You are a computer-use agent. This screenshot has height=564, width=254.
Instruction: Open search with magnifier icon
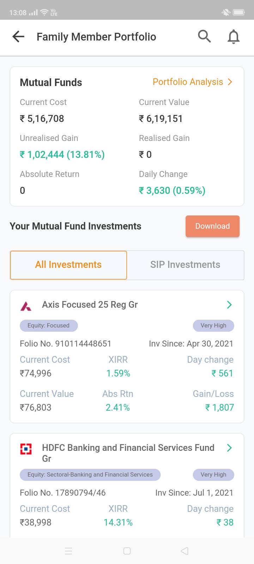click(x=204, y=36)
